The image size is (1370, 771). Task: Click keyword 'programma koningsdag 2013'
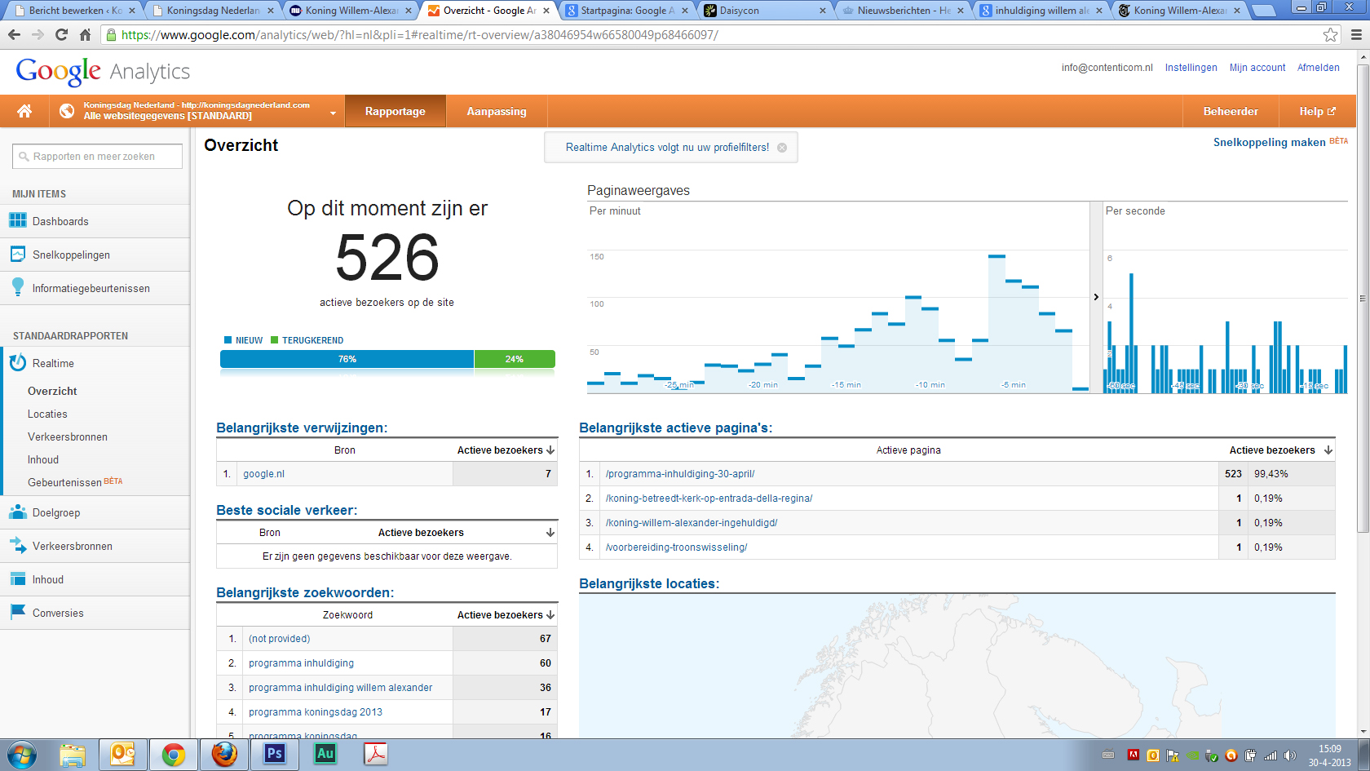(315, 712)
